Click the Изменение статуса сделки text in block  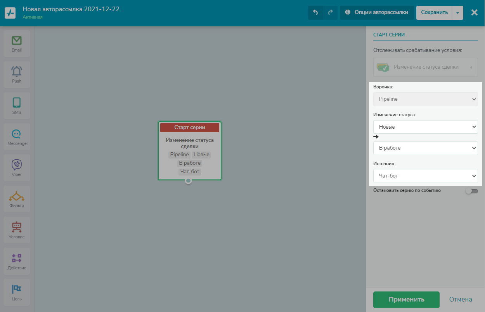pos(190,143)
